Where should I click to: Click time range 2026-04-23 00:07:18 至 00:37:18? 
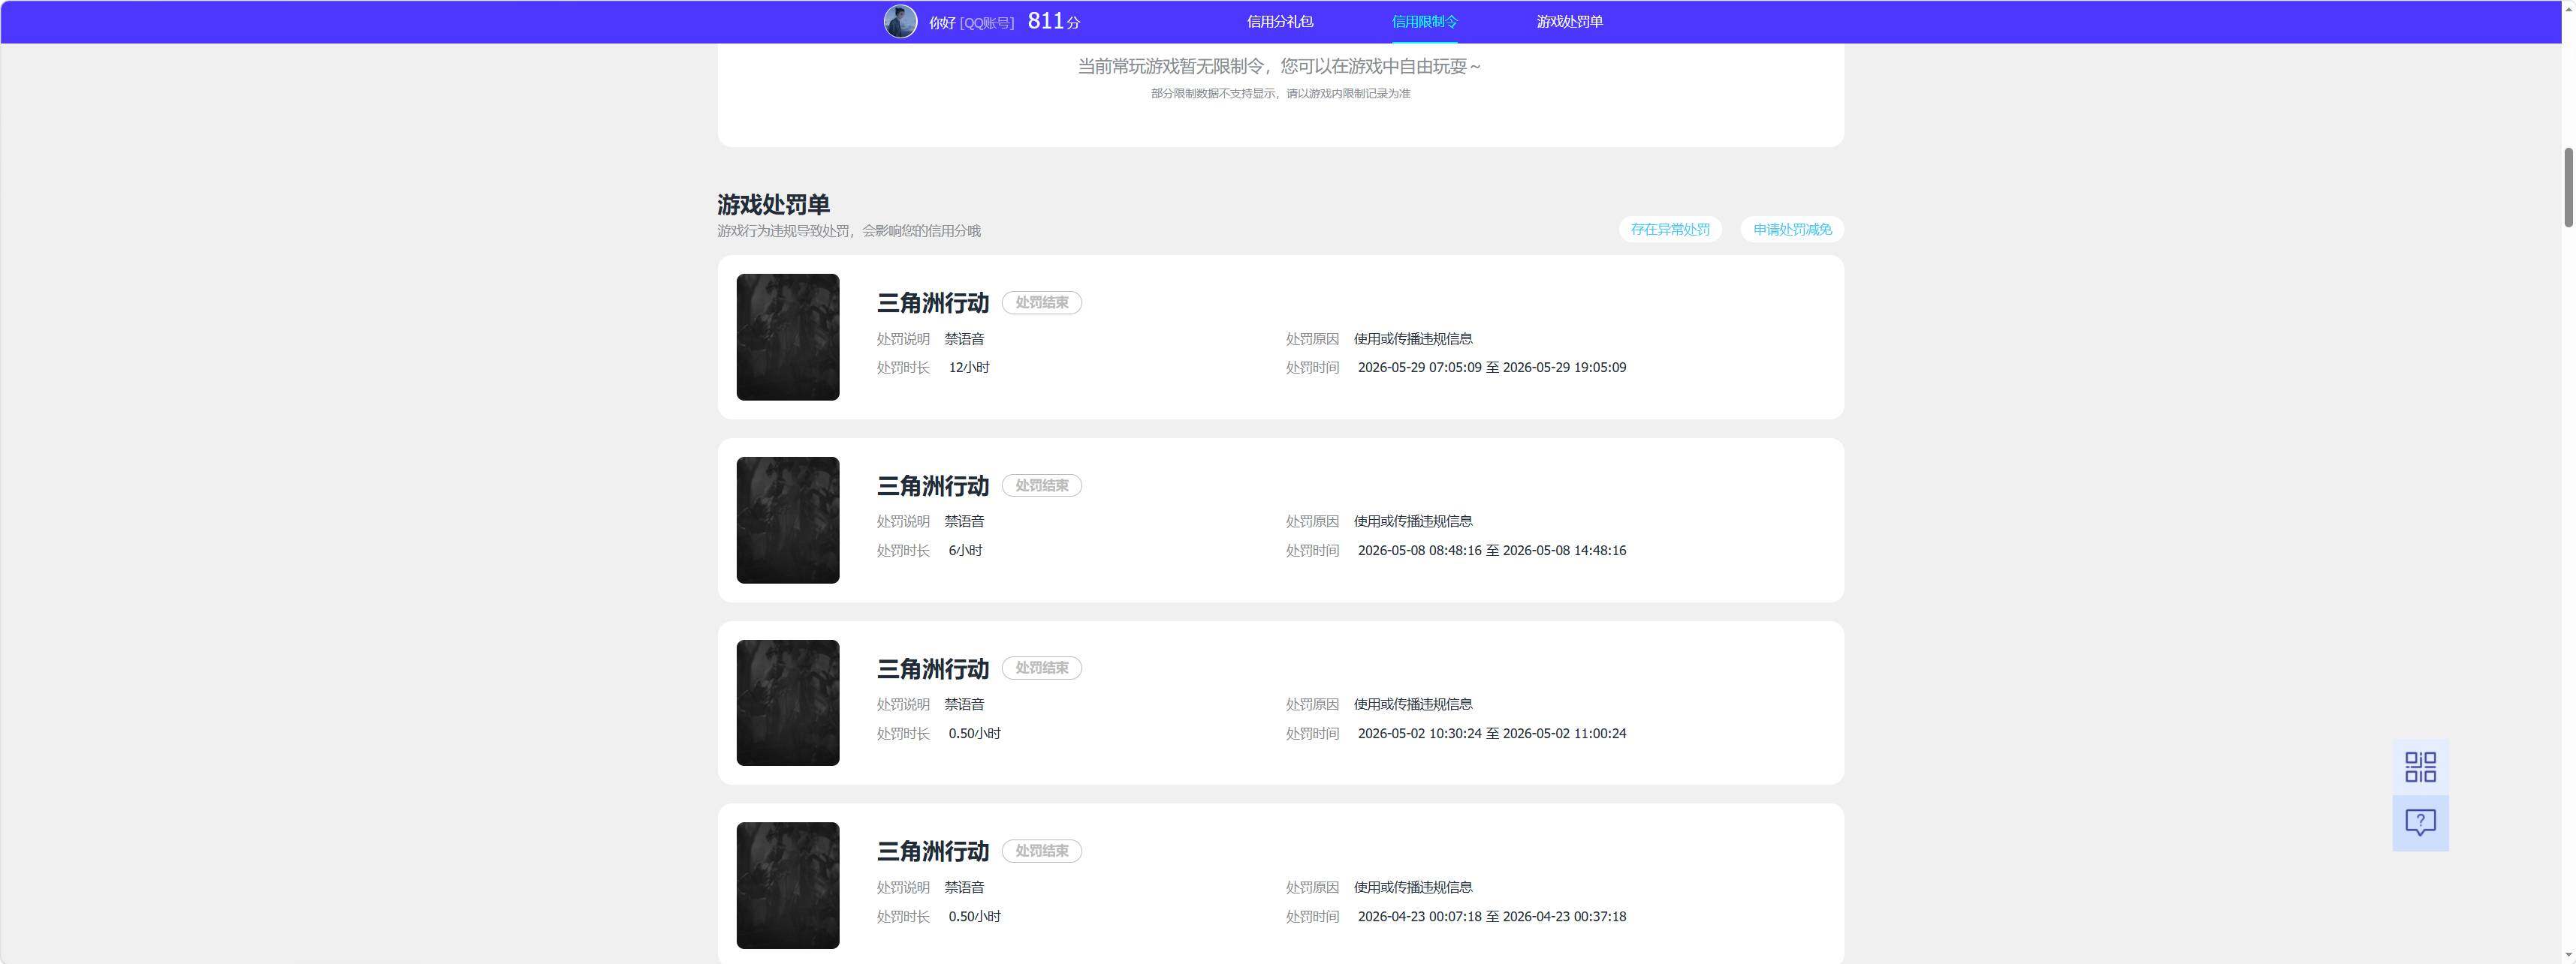pyautogui.click(x=1492, y=916)
